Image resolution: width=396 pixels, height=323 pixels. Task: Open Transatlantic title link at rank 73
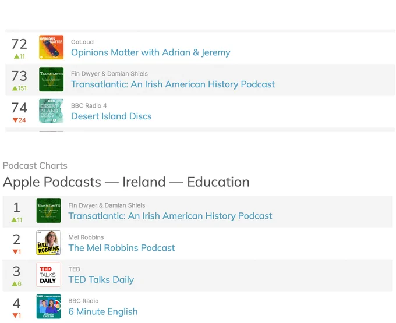coord(173,84)
